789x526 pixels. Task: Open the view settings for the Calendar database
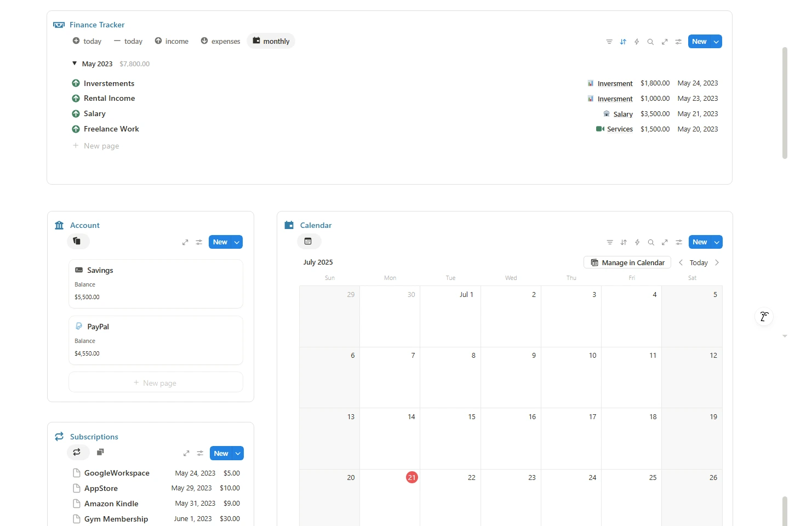(678, 242)
